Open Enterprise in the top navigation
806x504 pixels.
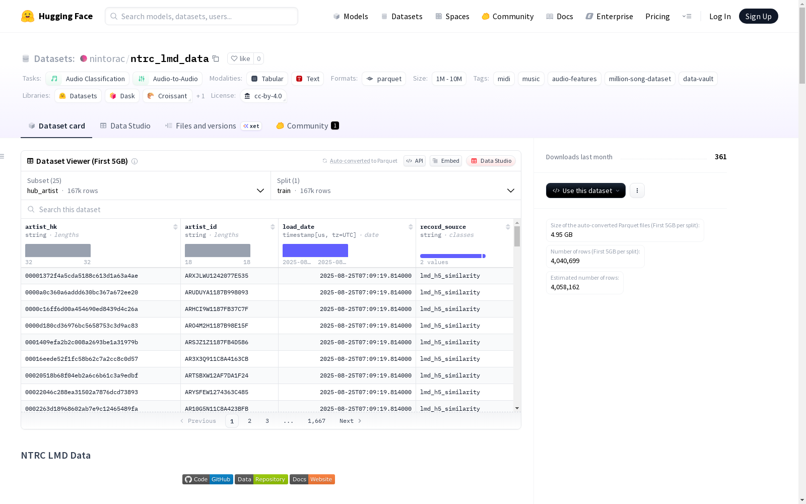(609, 16)
